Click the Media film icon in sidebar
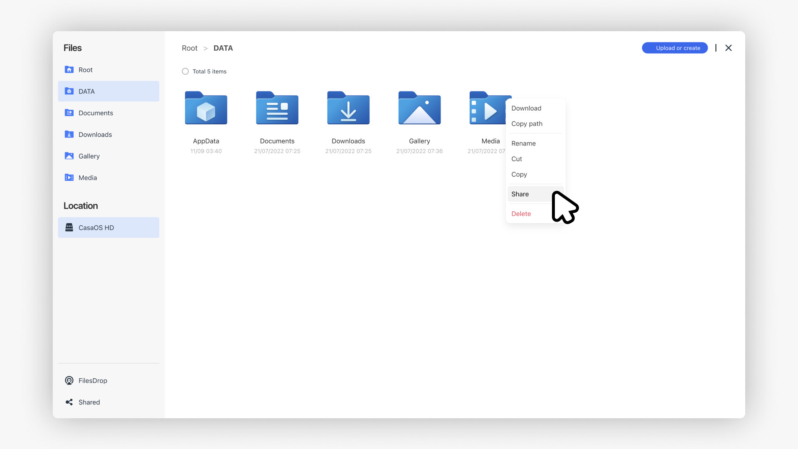 point(69,178)
